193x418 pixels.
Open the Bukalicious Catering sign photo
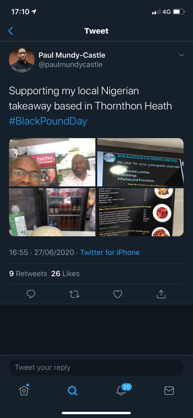pos(140,162)
